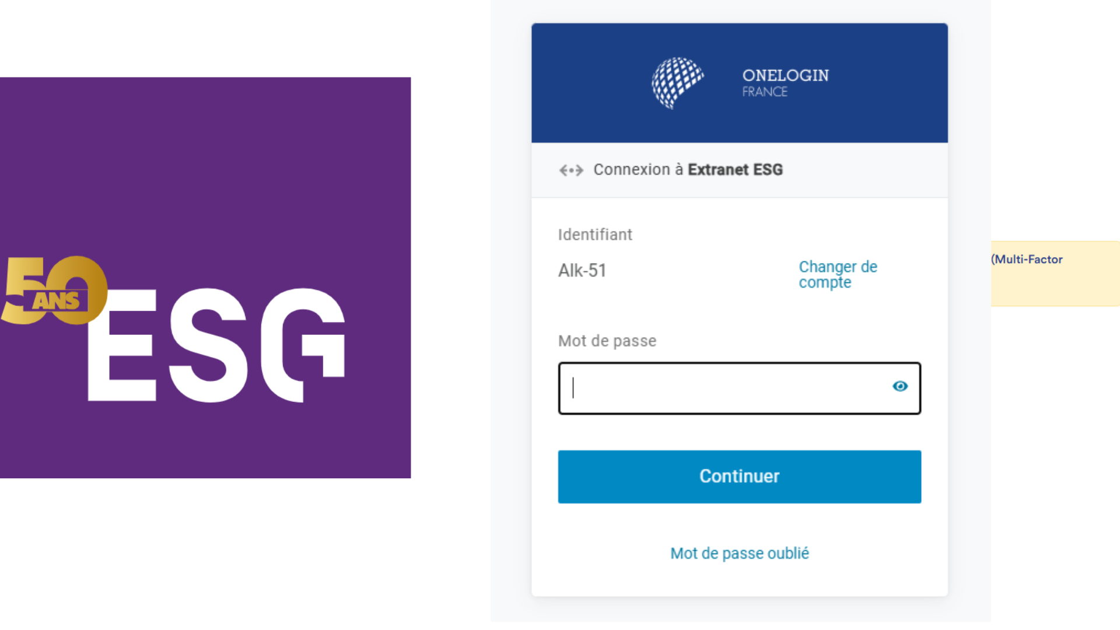This screenshot has height=630, width=1120.
Task: Click the Mot de passe label
Action: (x=607, y=341)
